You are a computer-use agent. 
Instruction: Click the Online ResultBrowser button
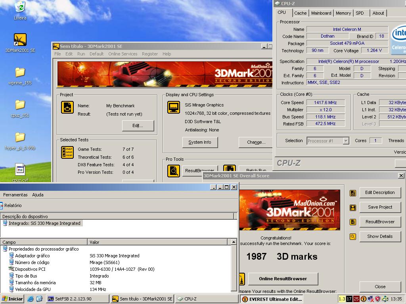(x=283, y=279)
